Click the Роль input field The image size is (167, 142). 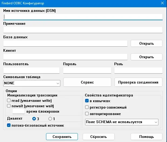138,70
